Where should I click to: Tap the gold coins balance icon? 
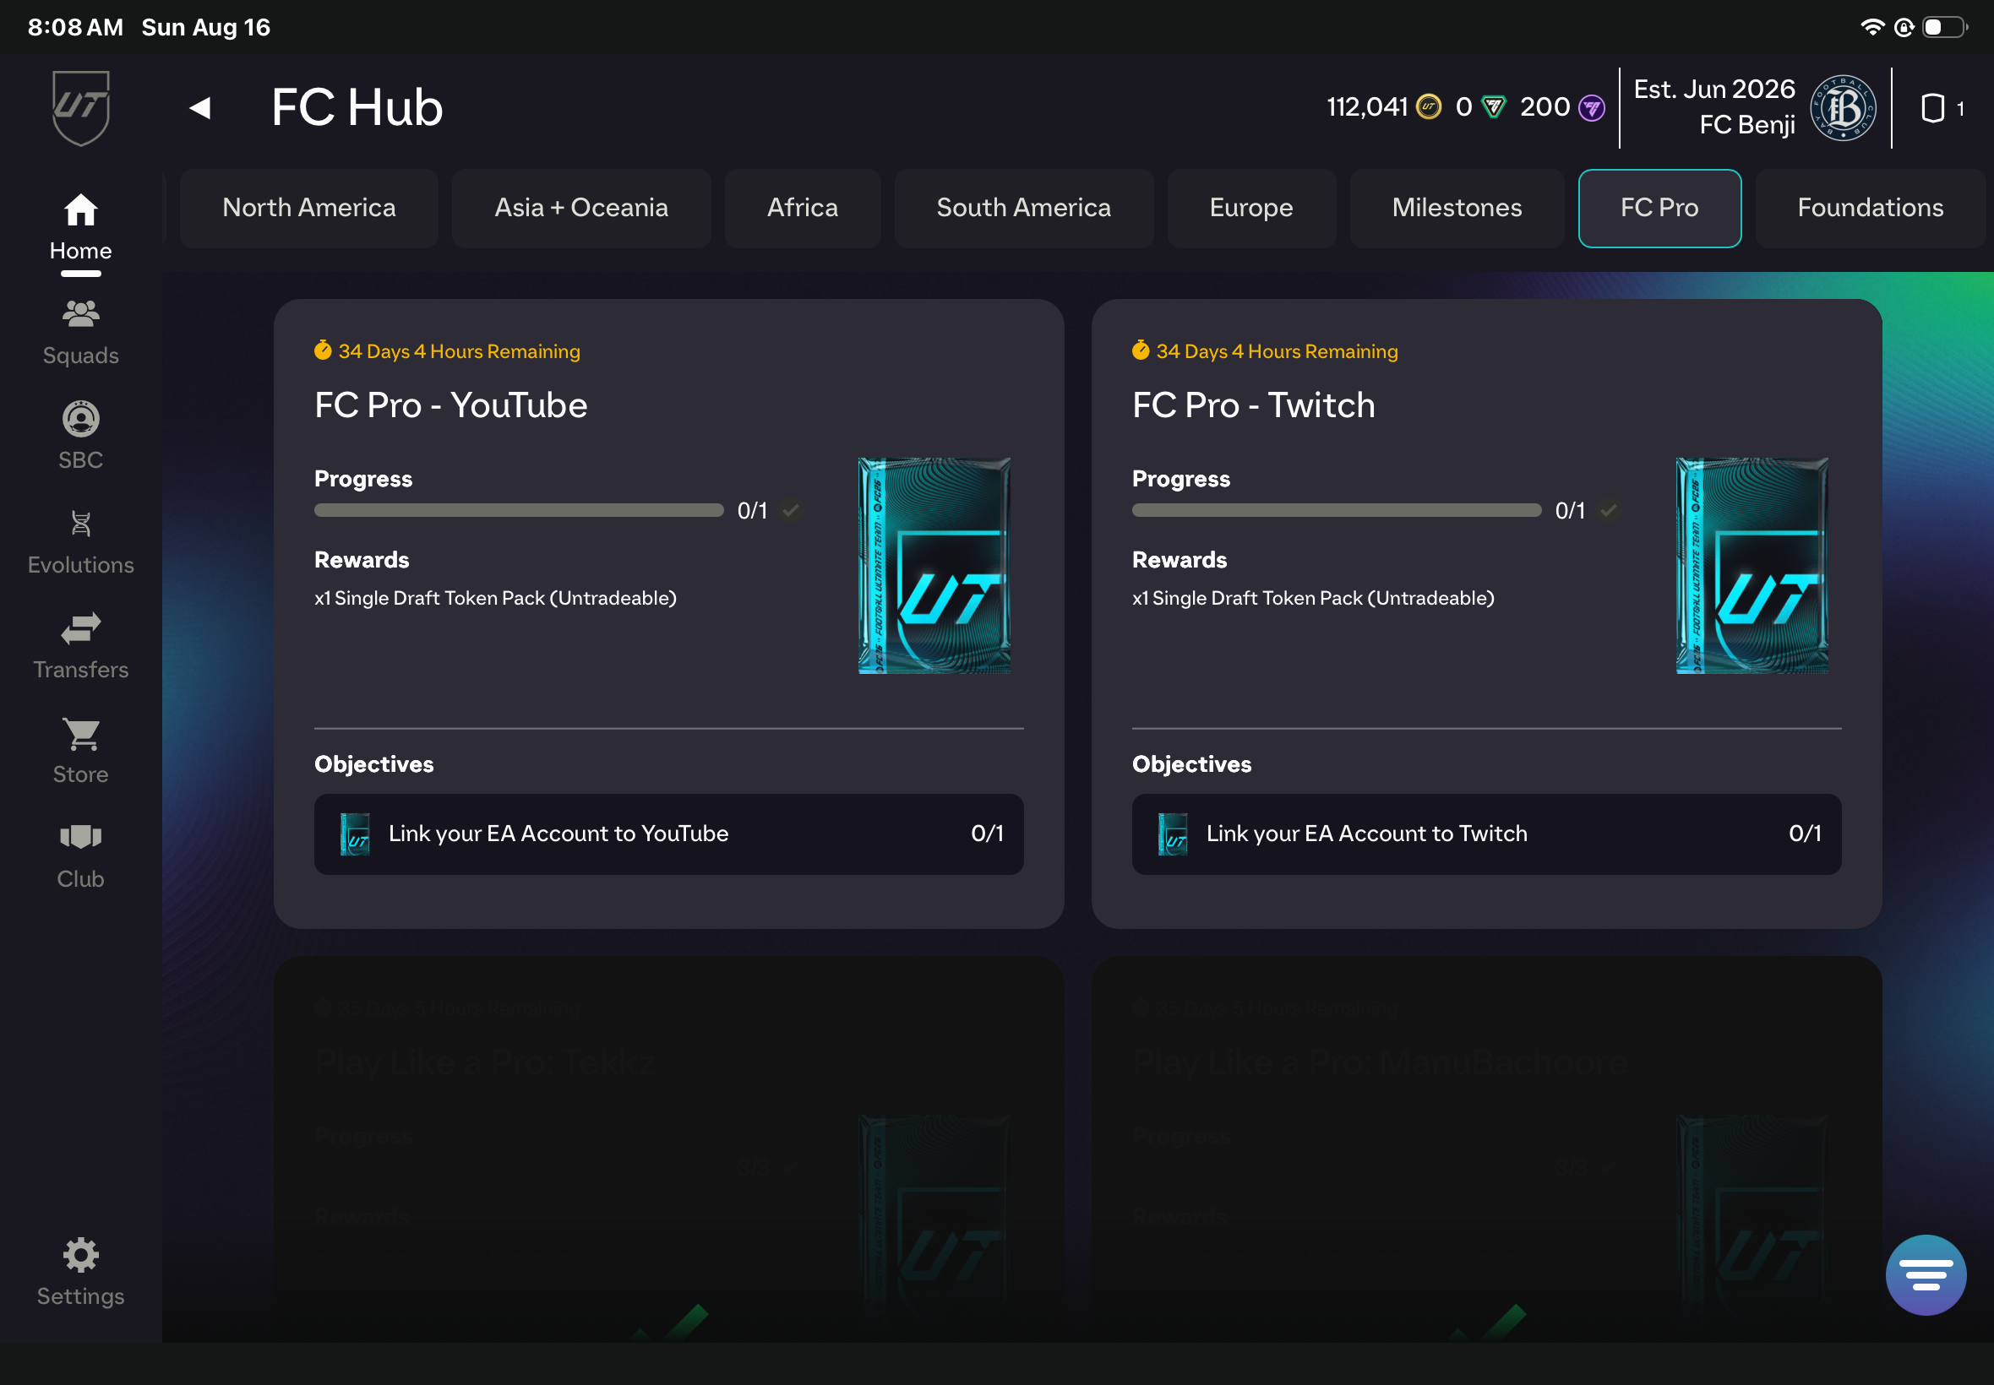click(x=1428, y=106)
